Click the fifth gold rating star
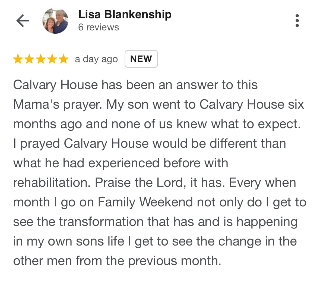Viewport: 320px width, 283px height. (63, 59)
